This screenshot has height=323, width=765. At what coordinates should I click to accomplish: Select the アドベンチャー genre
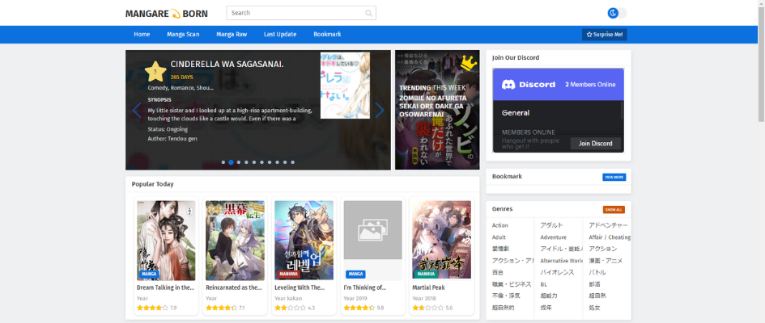(609, 226)
